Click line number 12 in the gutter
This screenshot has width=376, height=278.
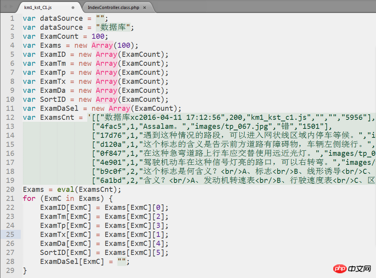click(10, 118)
